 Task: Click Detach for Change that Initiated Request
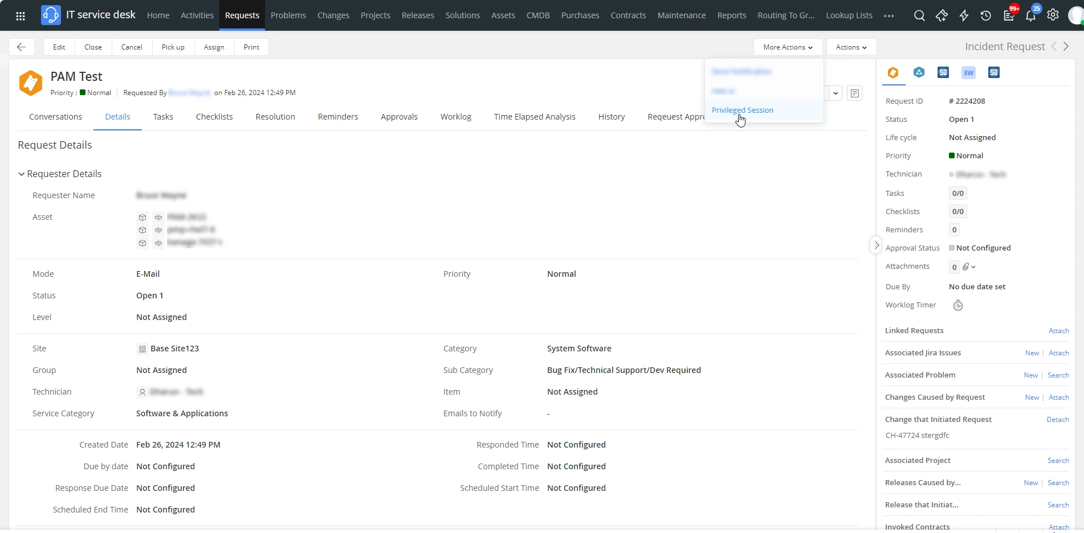(1057, 420)
